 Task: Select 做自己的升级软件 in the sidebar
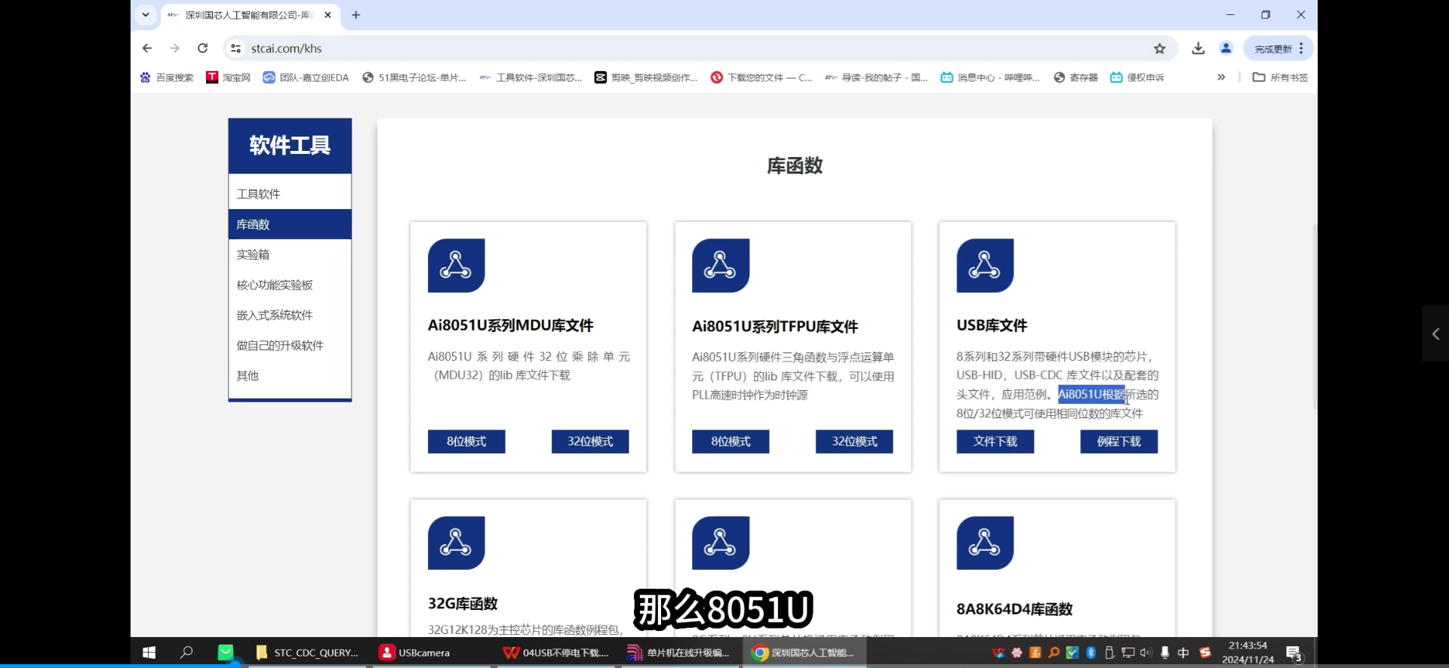pyautogui.click(x=290, y=345)
